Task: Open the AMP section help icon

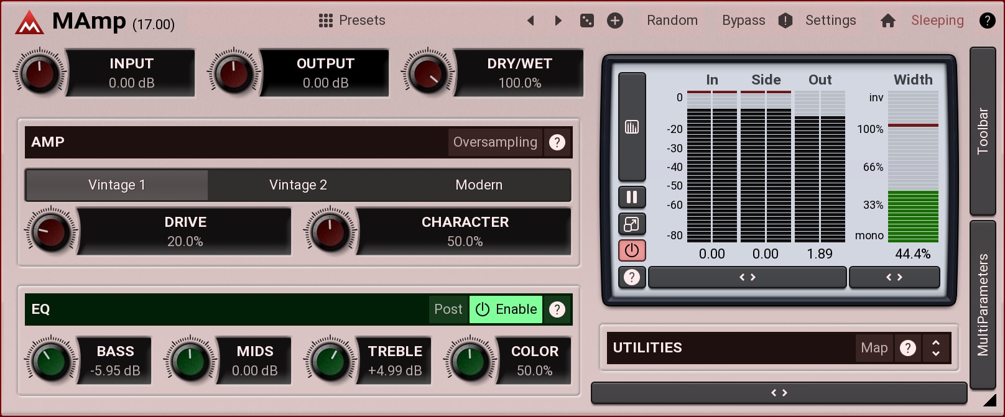Action: pyautogui.click(x=557, y=142)
